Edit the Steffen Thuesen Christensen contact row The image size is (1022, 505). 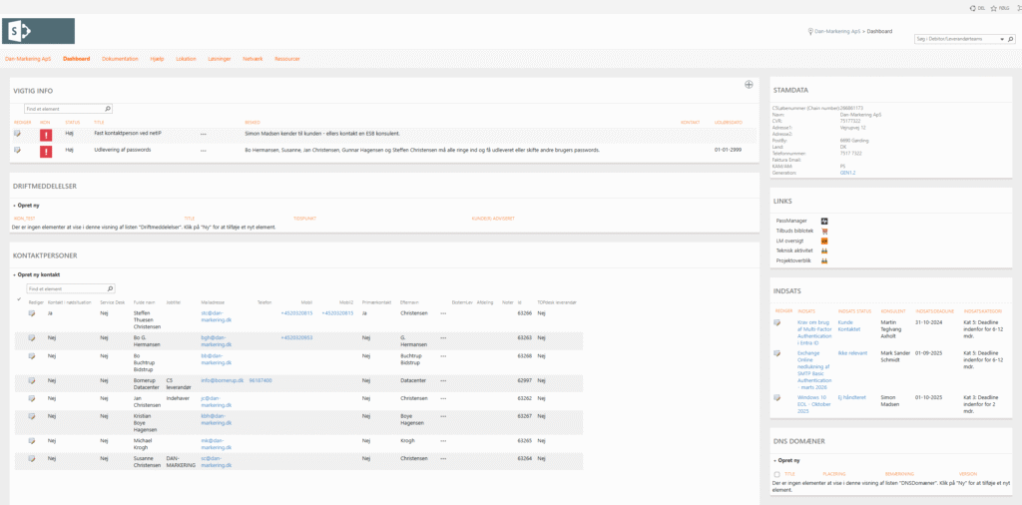click(33, 313)
